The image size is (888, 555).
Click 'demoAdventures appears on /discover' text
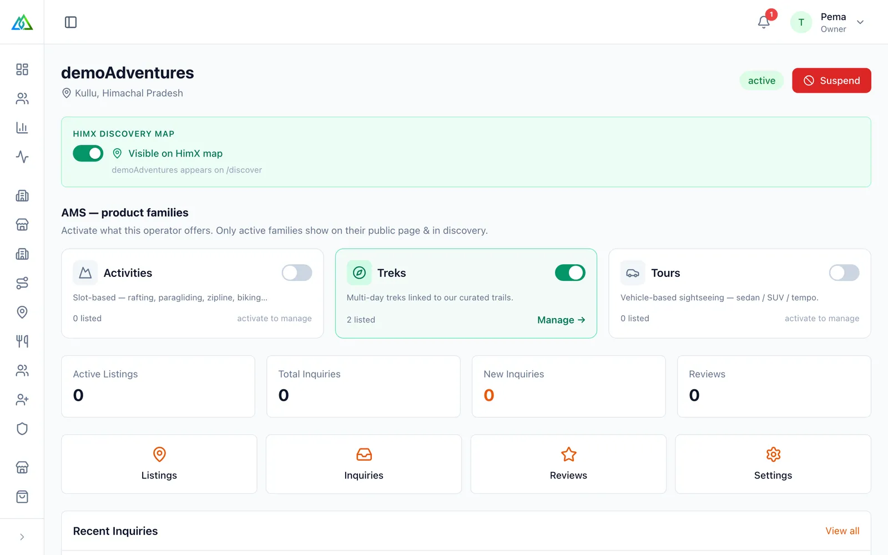click(186, 170)
